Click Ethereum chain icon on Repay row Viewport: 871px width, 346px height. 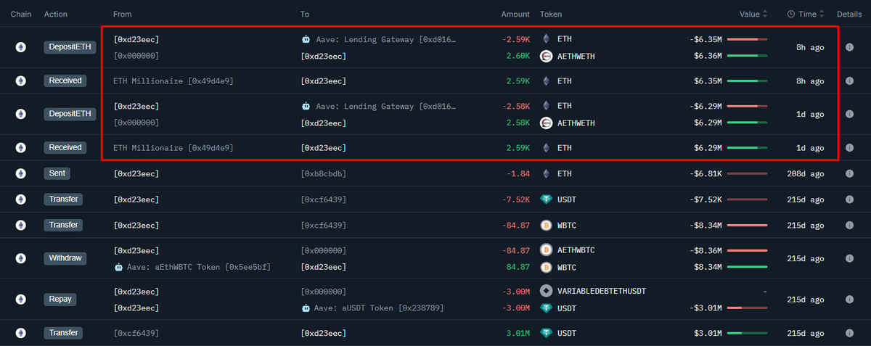(x=21, y=299)
